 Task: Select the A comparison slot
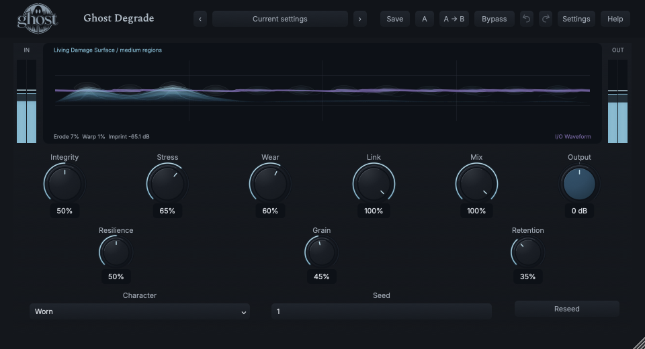point(425,19)
